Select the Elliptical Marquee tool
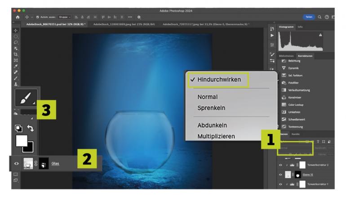 coord(16,36)
